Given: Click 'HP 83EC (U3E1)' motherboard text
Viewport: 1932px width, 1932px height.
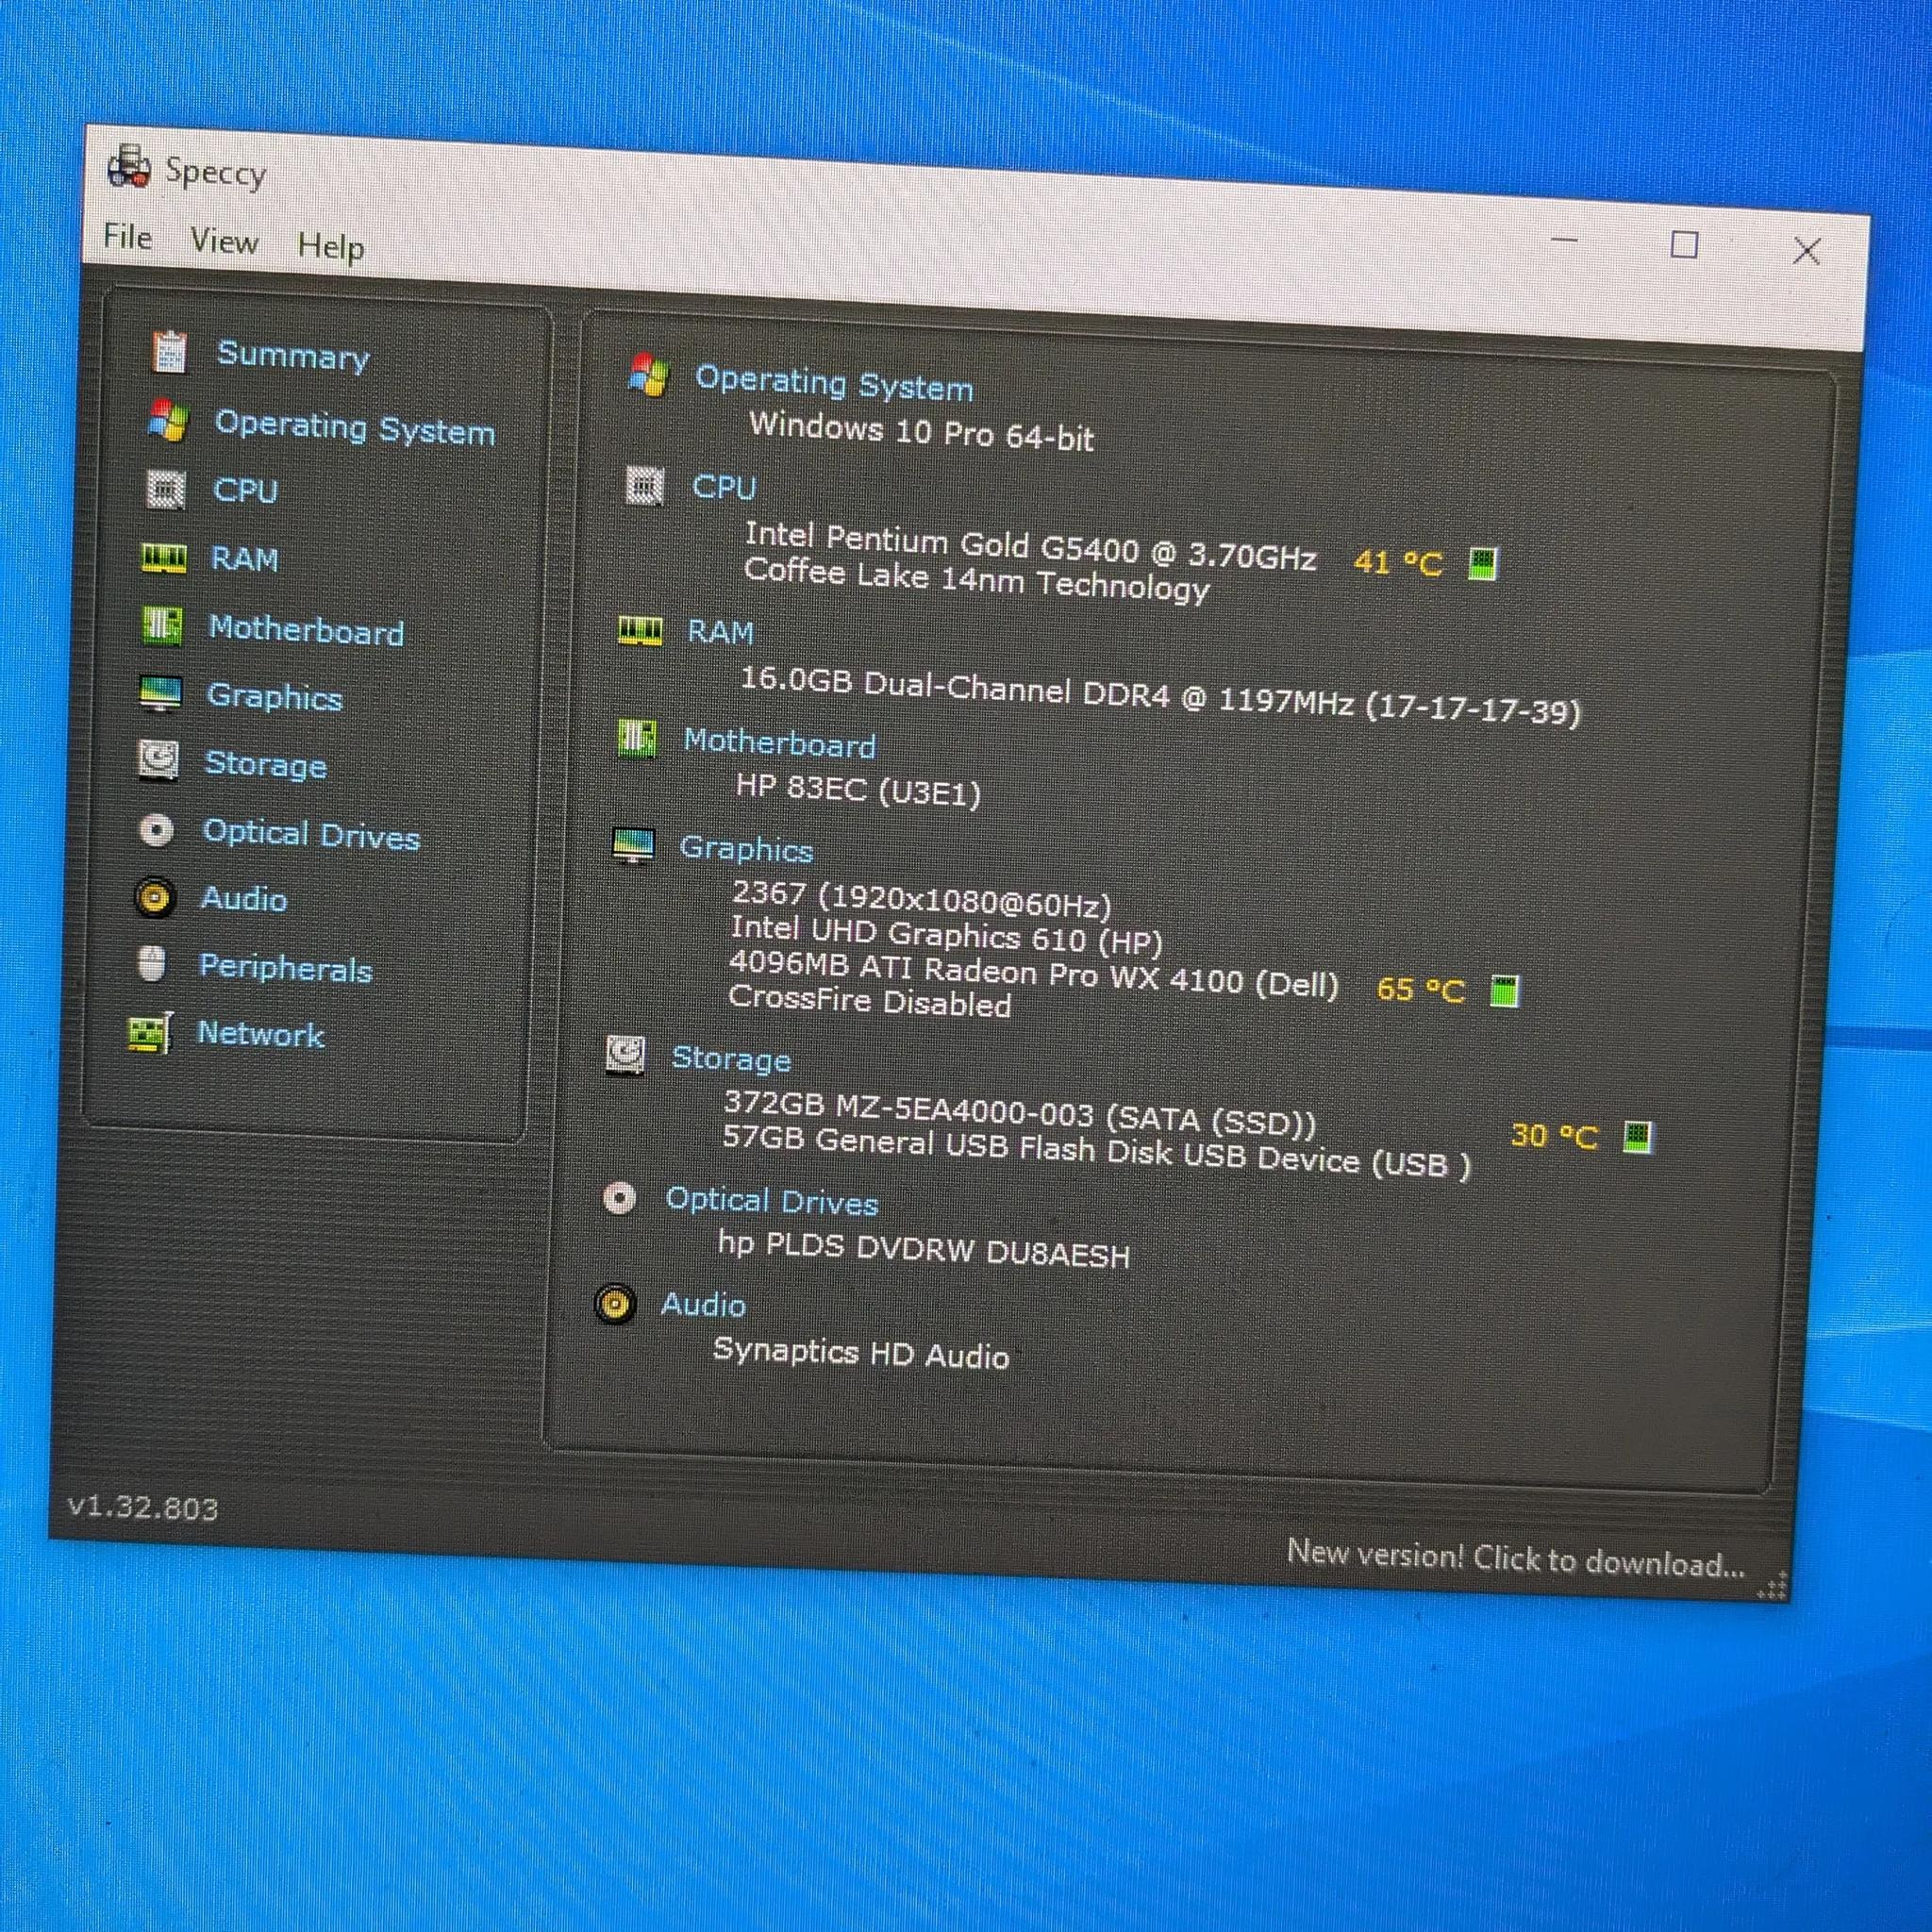Looking at the screenshot, I should tap(858, 790).
